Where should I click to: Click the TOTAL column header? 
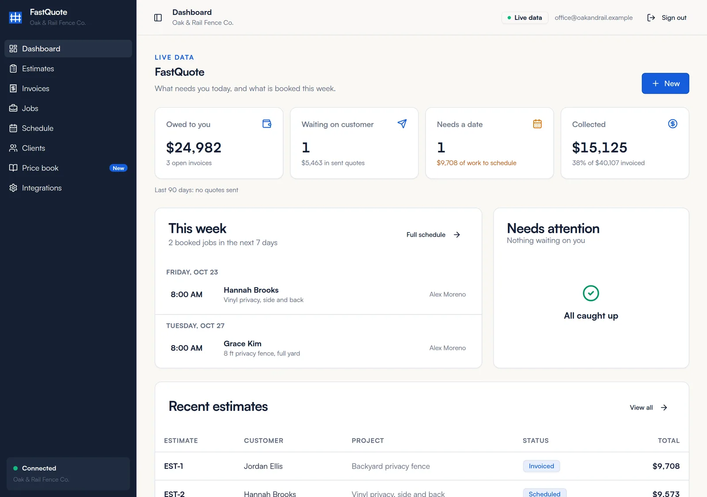point(669,440)
